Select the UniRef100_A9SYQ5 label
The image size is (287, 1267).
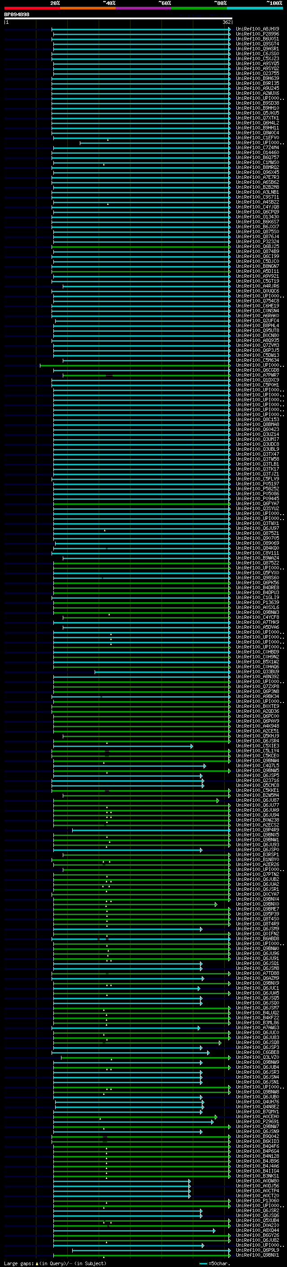click(257, 63)
